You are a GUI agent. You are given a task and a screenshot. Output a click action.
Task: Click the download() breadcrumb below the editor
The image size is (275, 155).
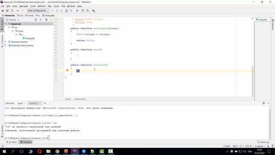80,99
